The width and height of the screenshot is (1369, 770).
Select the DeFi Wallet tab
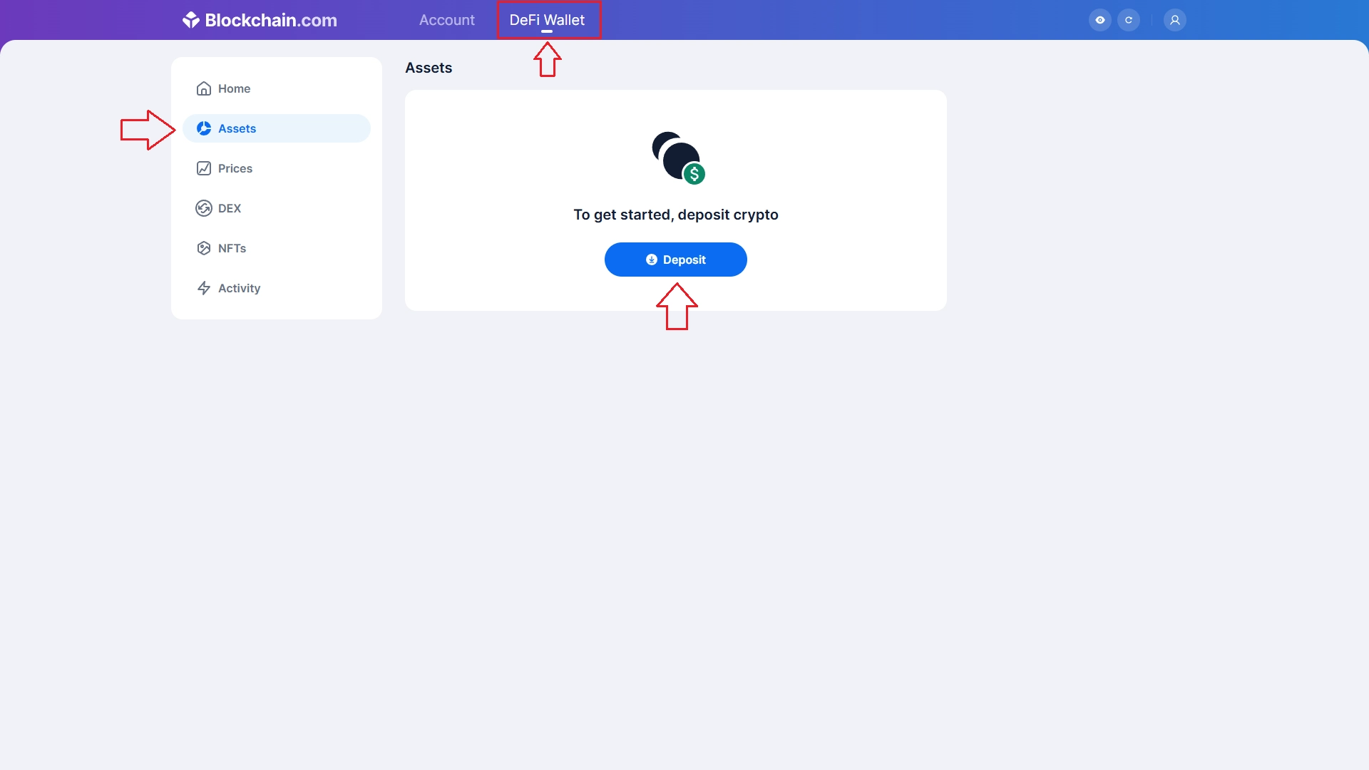point(547,20)
